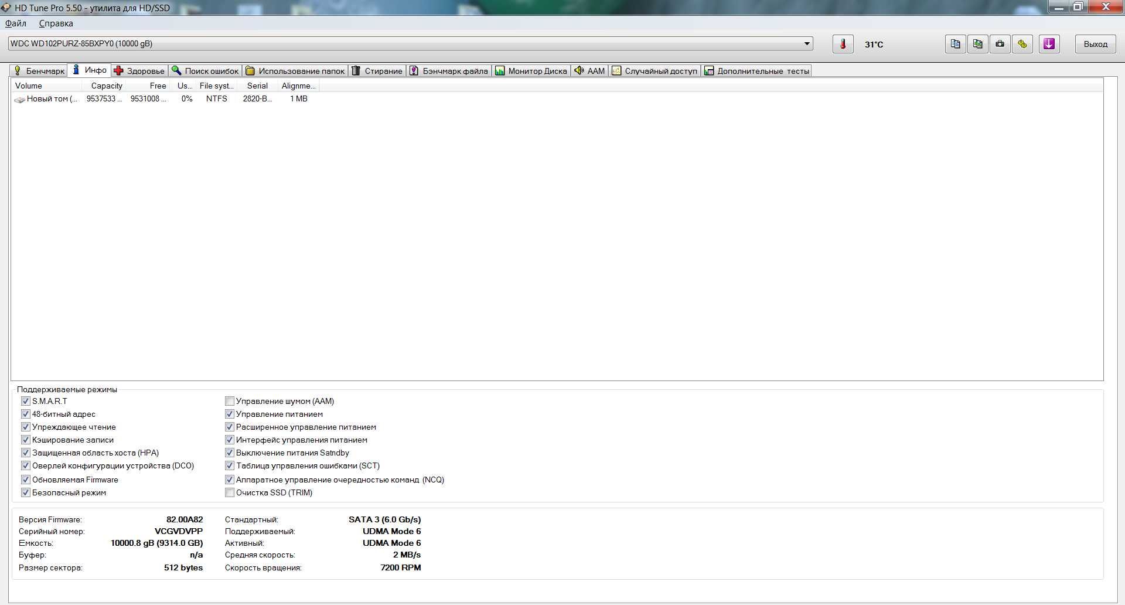Open the Здоровье tab
The height and width of the screenshot is (605, 1125).
tap(139, 71)
